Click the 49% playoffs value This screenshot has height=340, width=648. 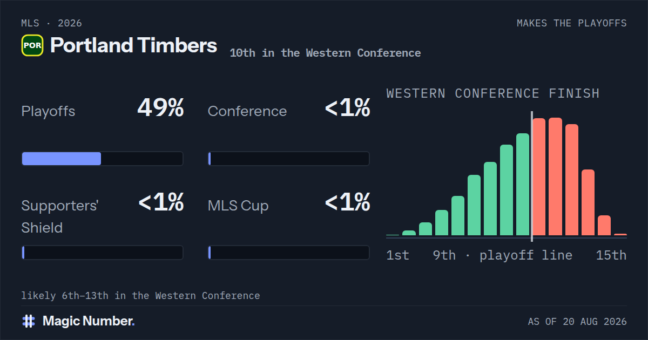click(x=160, y=108)
